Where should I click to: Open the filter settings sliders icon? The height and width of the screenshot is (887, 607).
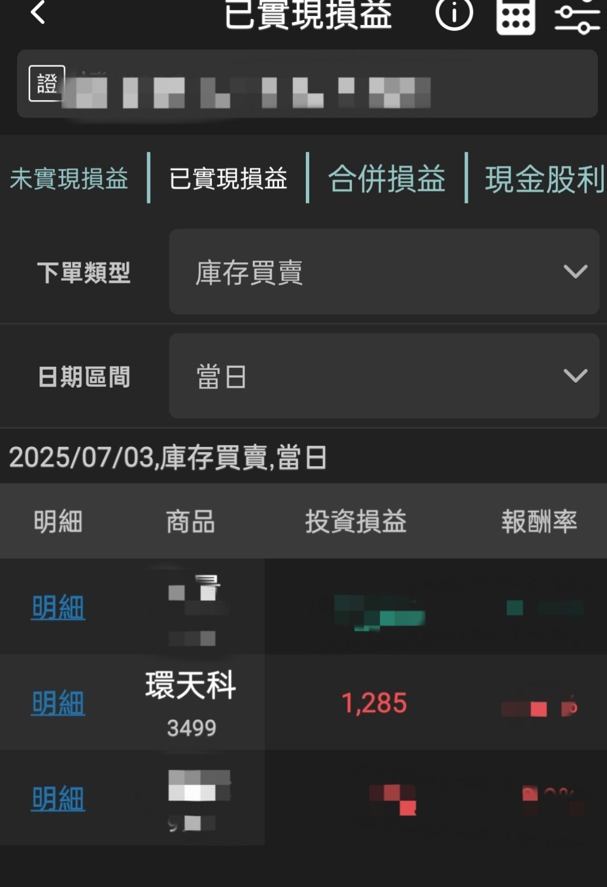577,17
